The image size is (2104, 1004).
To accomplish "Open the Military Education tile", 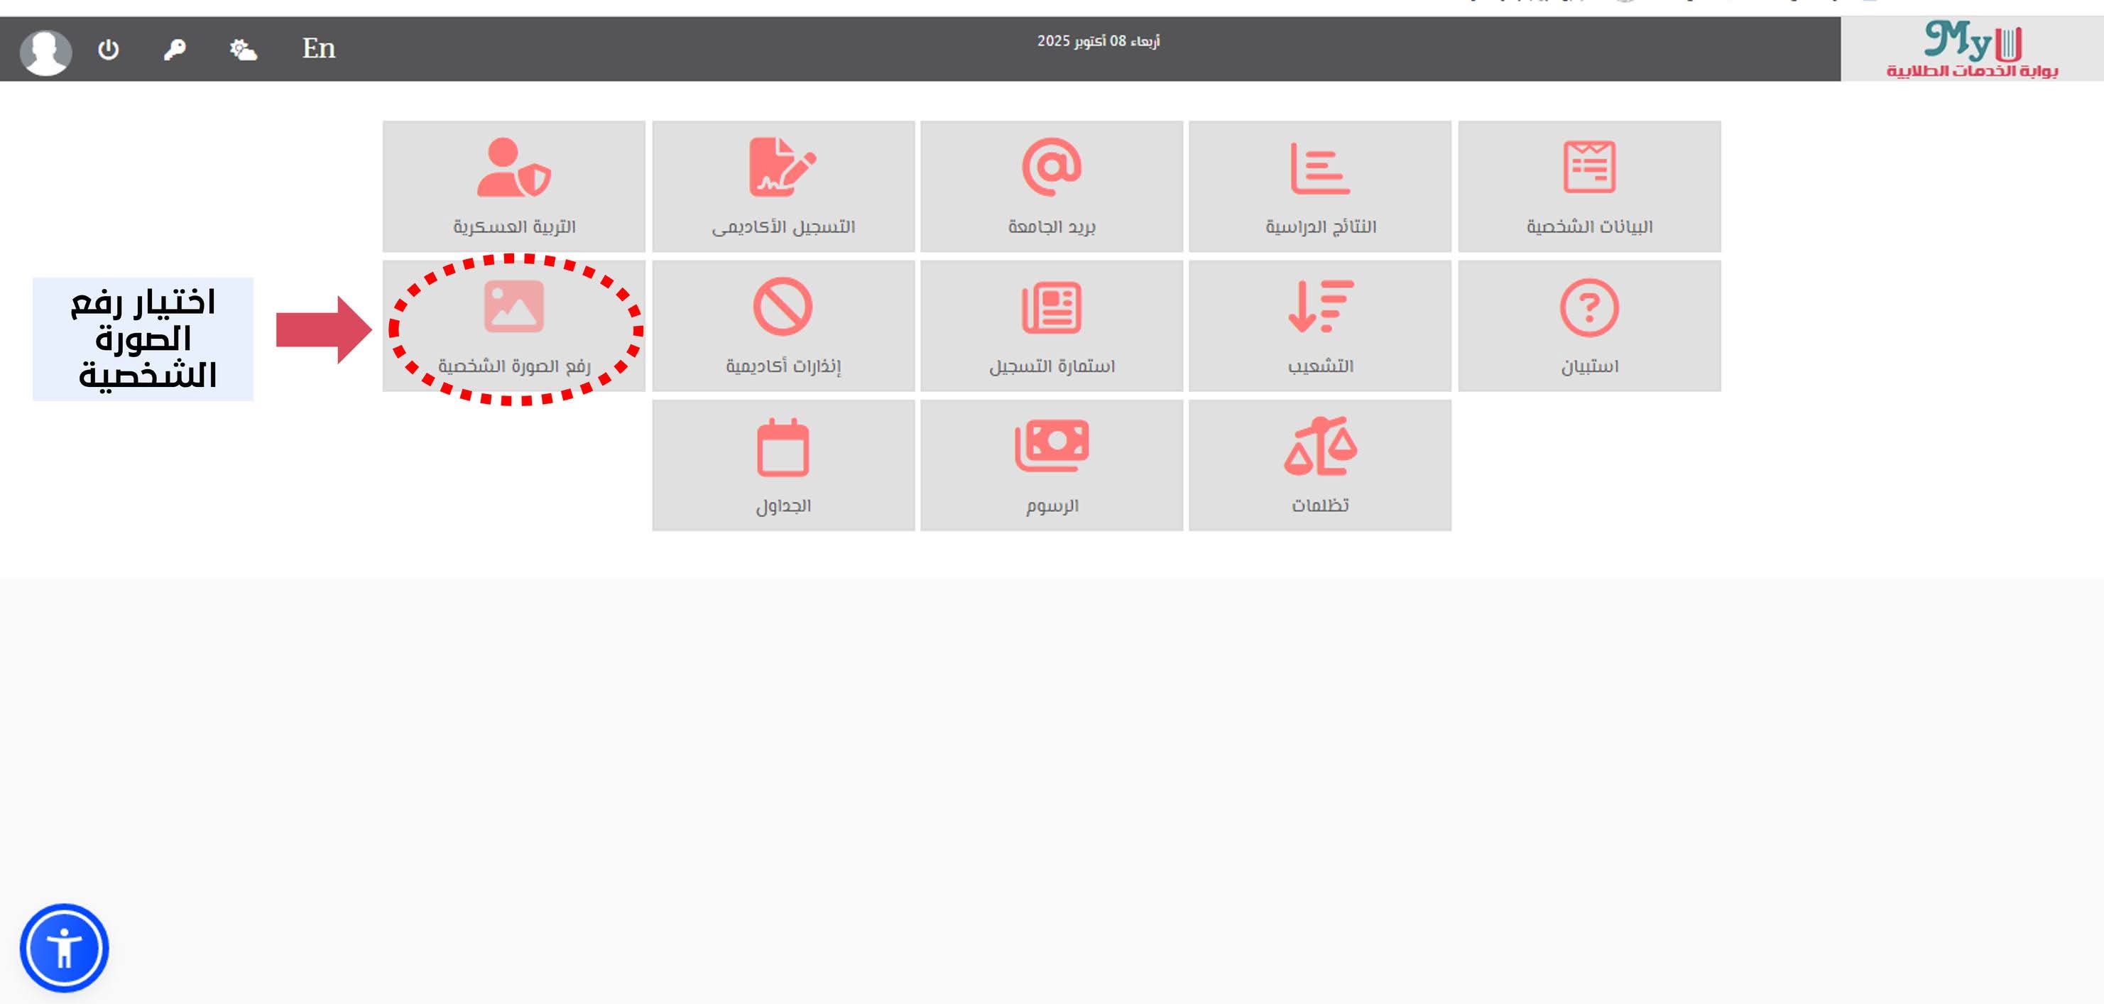I will point(513,186).
